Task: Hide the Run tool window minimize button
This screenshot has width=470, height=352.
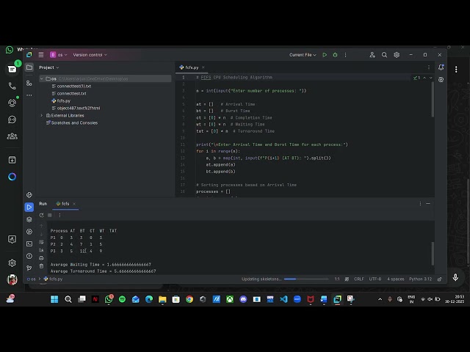Action: coord(428,204)
